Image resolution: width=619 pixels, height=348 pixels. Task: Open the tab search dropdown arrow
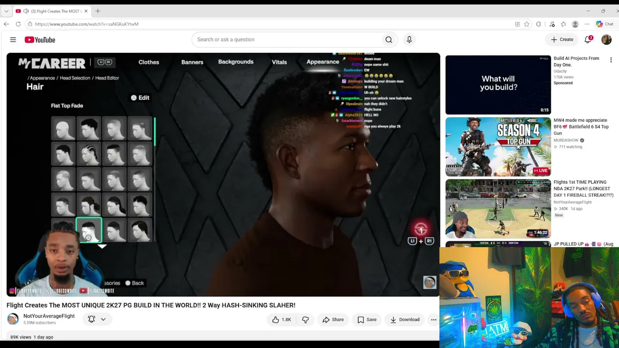6,11
